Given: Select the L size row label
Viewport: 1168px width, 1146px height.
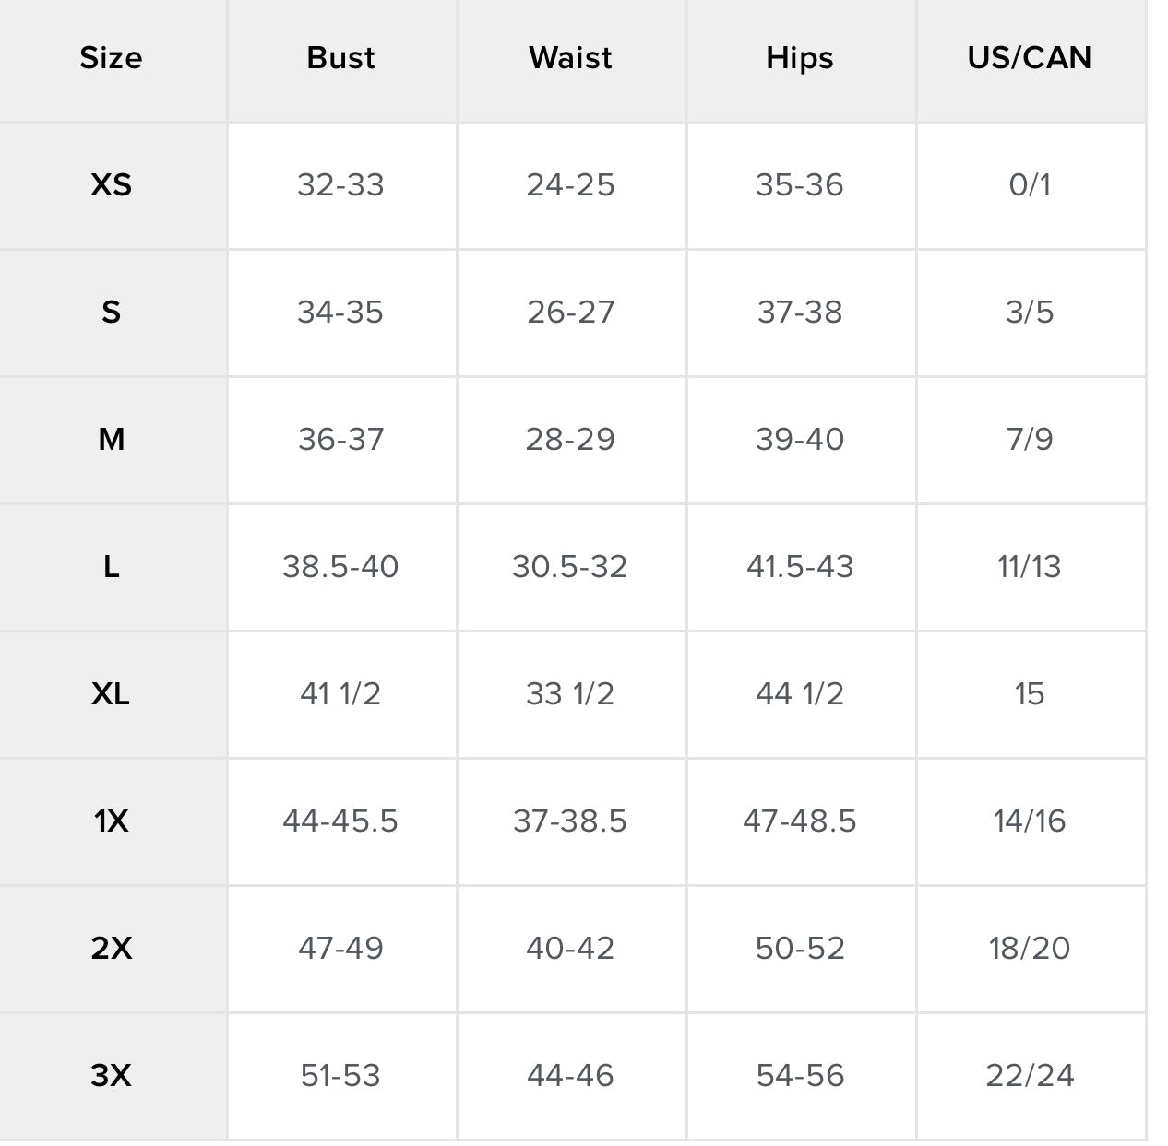Looking at the screenshot, I should (111, 567).
